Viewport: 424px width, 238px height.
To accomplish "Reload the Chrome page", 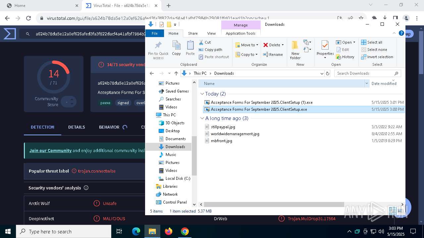I will click(28, 18).
